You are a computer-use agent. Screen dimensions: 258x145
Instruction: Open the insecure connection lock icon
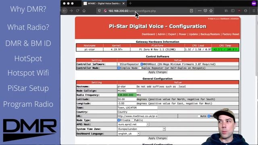[105, 11]
